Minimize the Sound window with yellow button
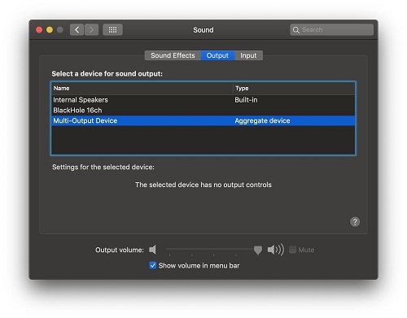The height and width of the screenshot is (318, 407). click(50, 29)
